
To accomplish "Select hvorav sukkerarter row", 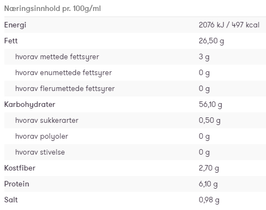I will tap(135, 120).
